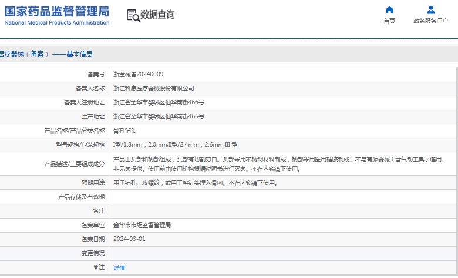Image resolution: width=458 pixels, height=278 pixels.
Task: Click the intended use text 用于钻孔、攻螺纹
Action: click(x=136, y=183)
